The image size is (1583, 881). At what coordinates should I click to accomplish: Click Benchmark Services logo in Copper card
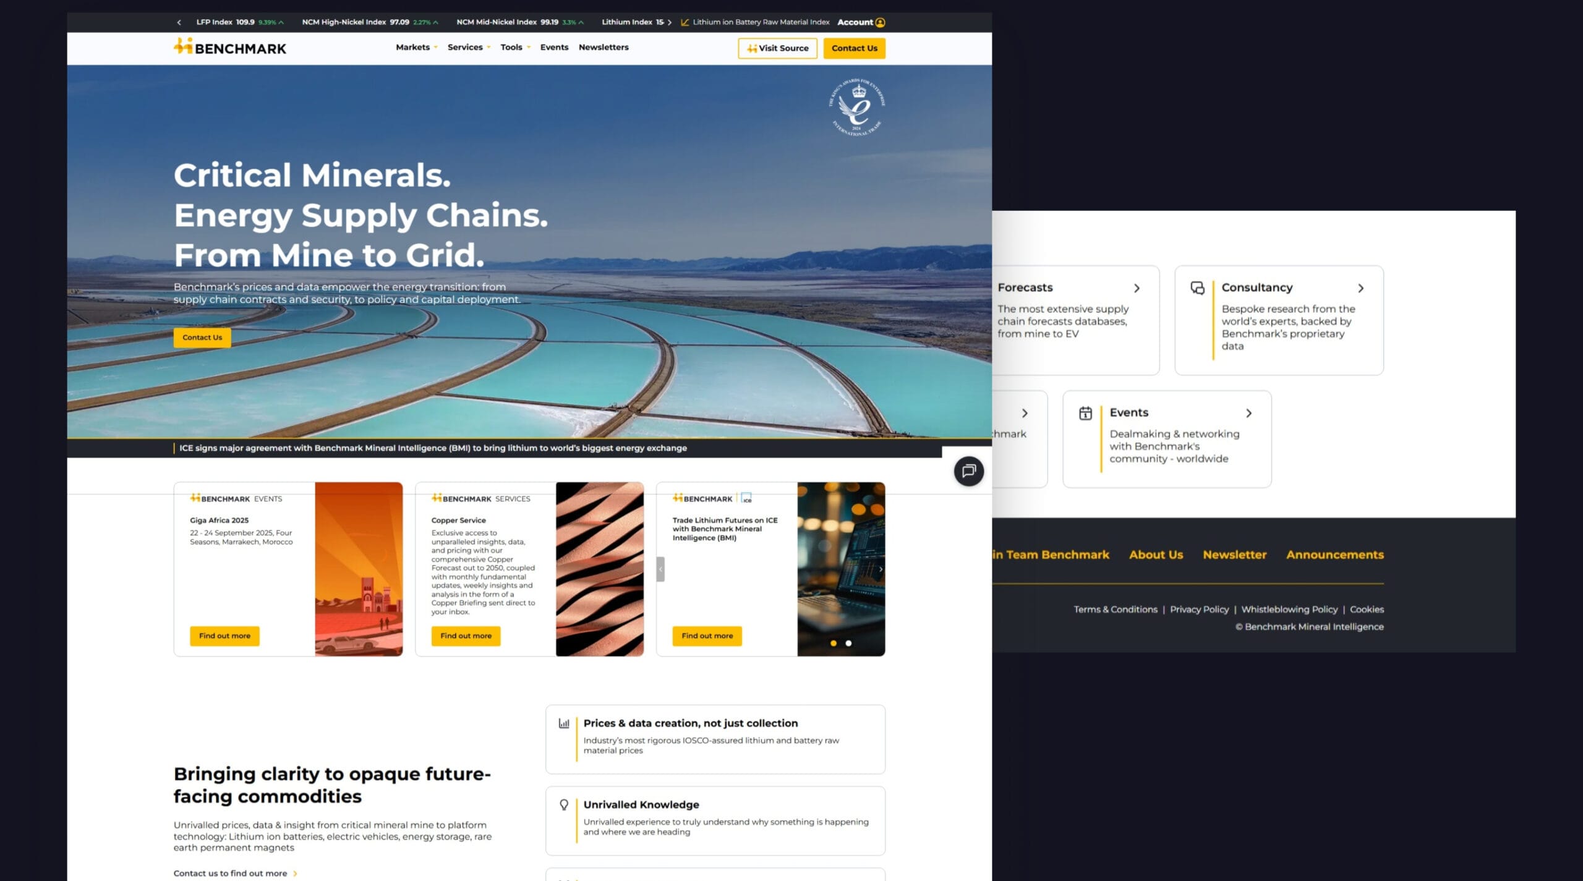coord(480,498)
